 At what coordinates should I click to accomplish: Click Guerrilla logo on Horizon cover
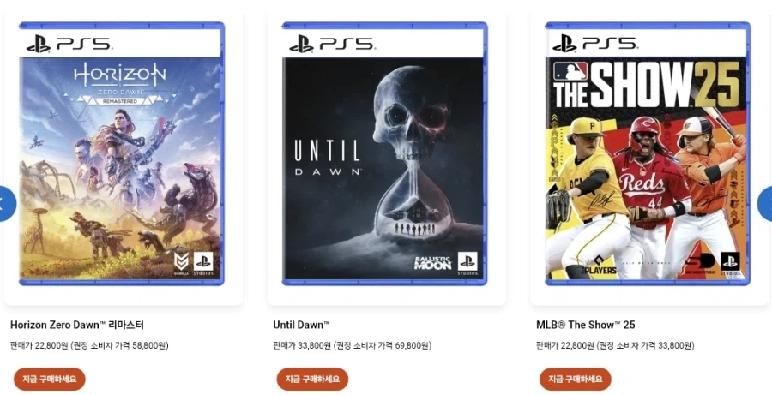pyautogui.click(x=181, y=263)
